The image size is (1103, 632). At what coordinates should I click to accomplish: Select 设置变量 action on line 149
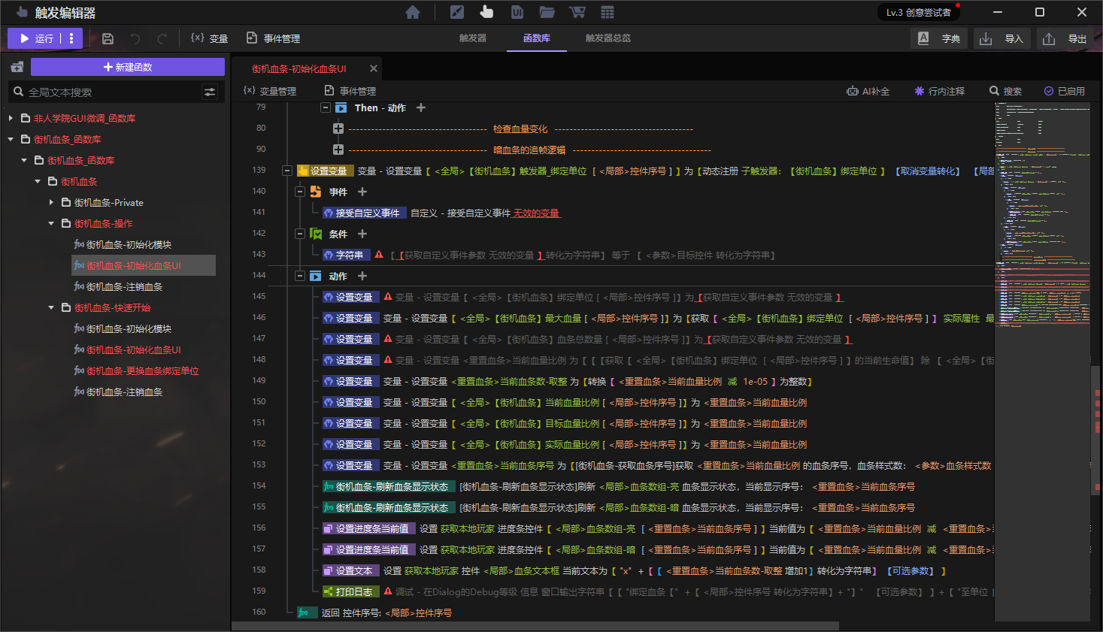351,381
